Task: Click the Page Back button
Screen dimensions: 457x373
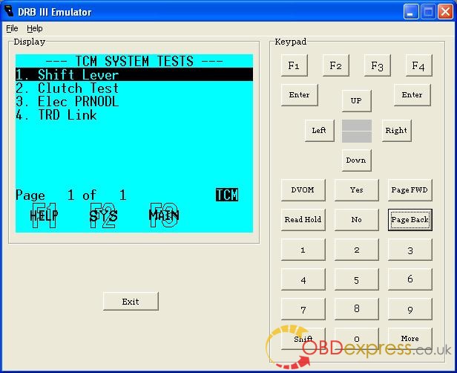Action: [x=410, y=220]
